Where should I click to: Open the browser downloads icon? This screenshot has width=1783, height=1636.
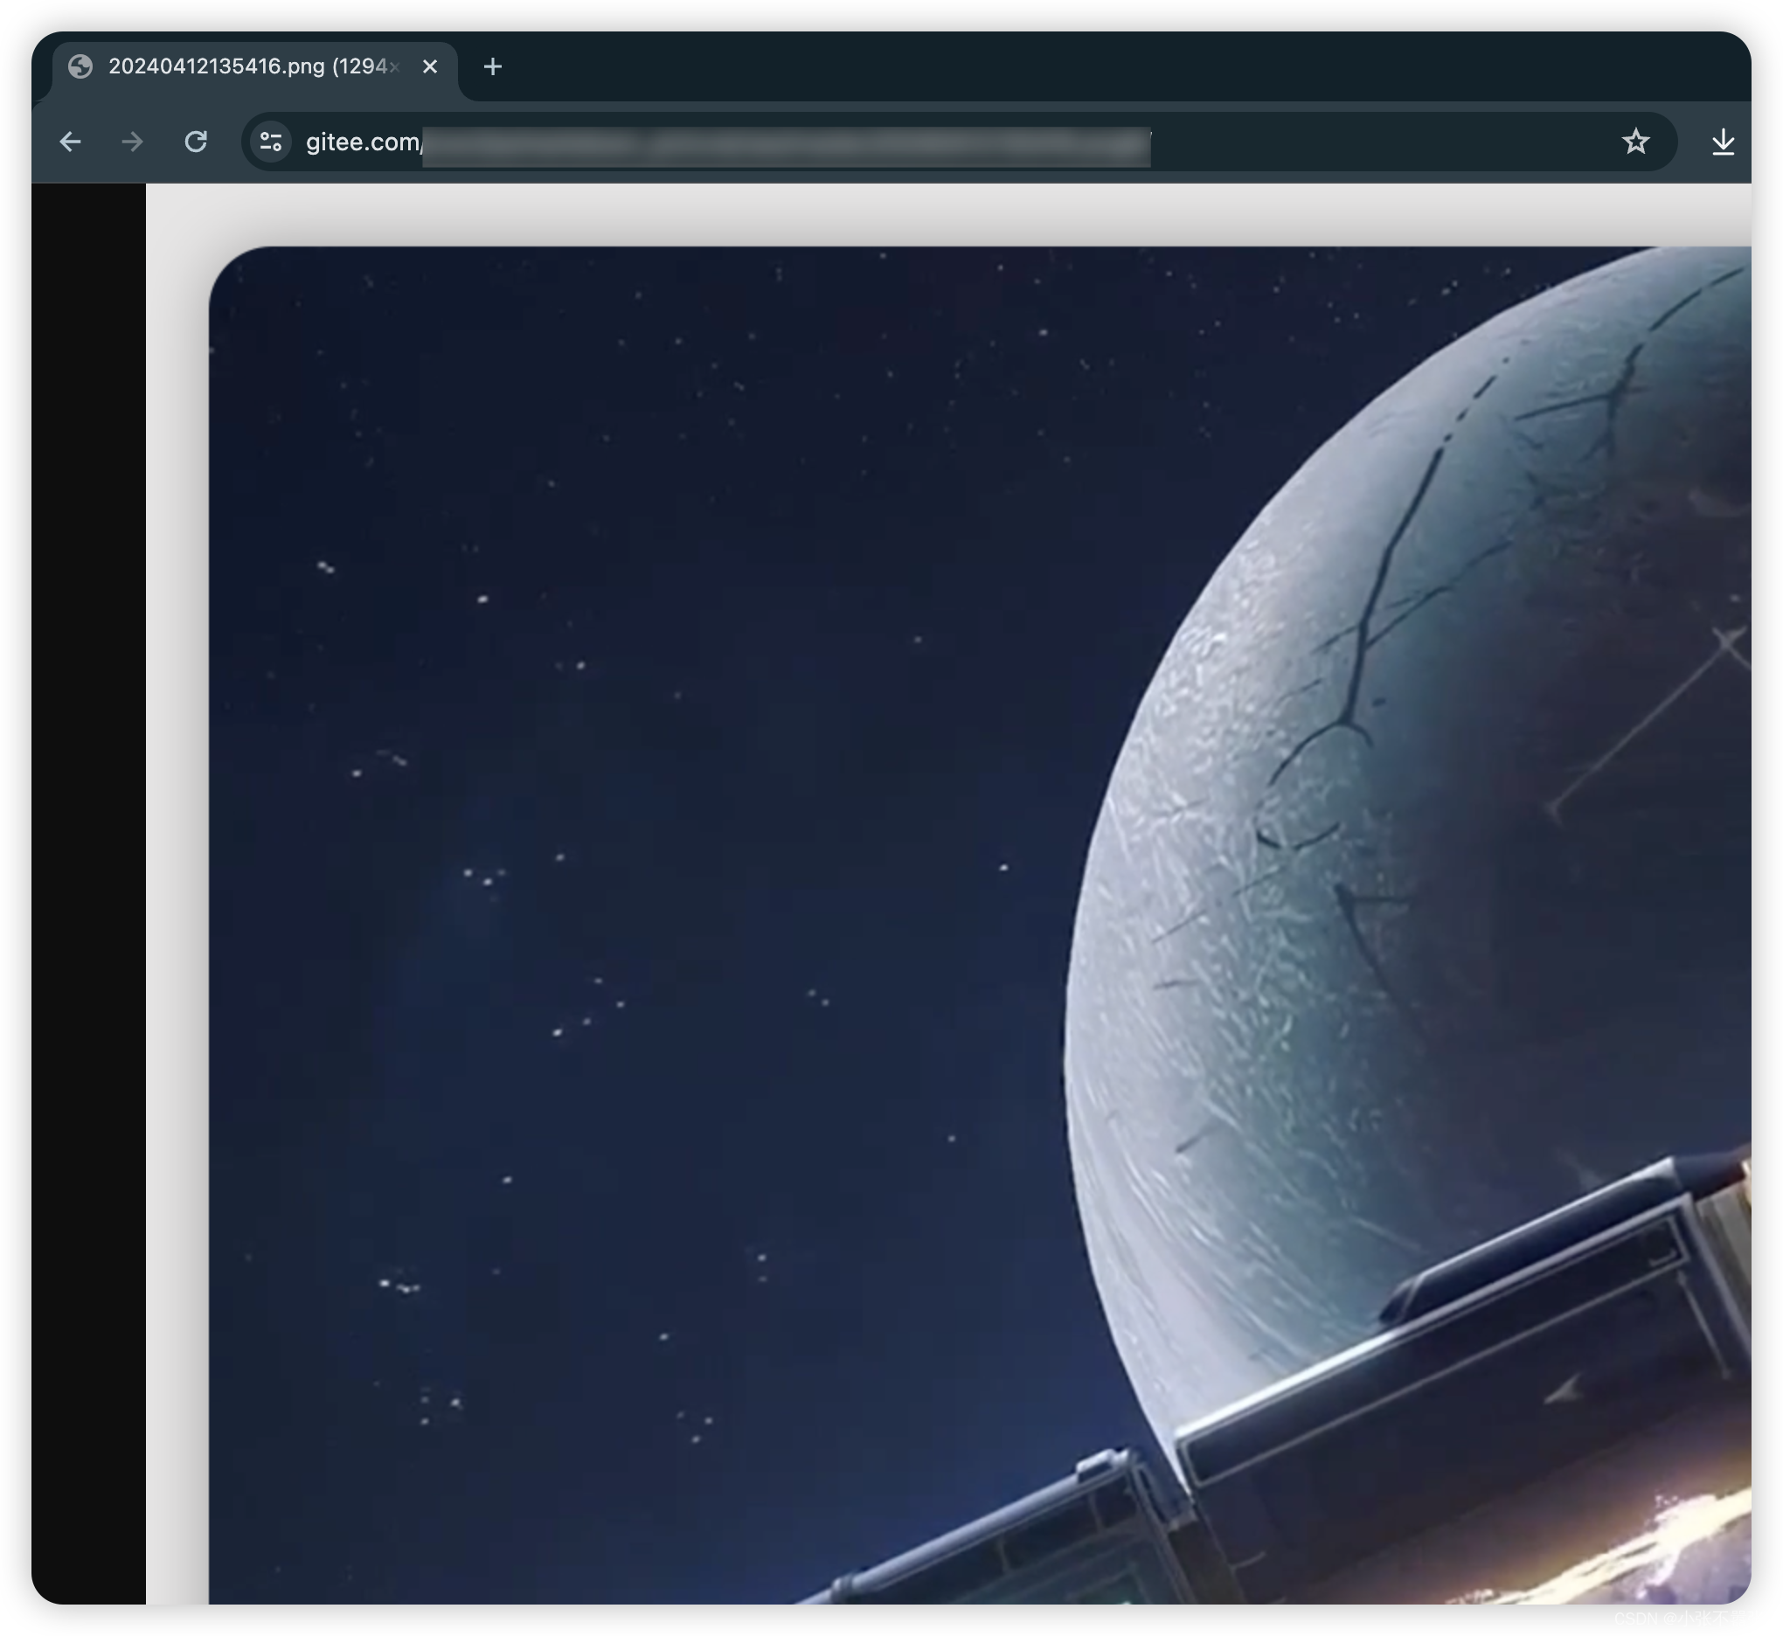[x=1722, y=142]
